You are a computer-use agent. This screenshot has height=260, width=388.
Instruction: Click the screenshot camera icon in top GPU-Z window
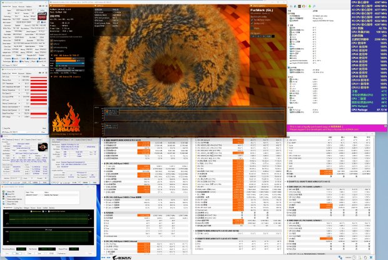point(40,6)
